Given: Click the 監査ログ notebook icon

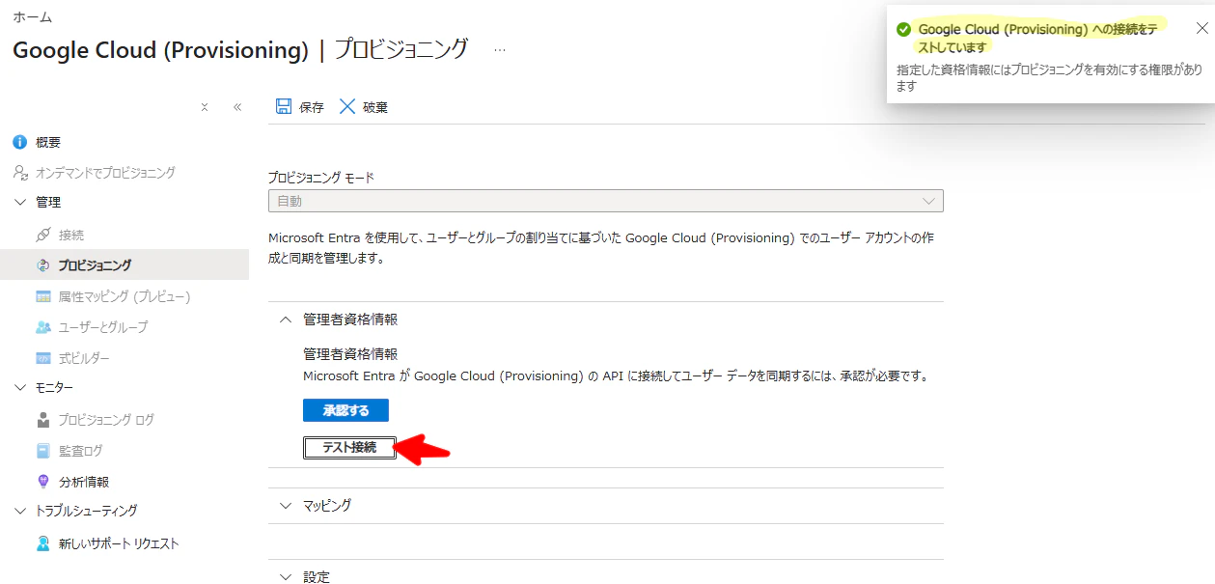Looking at the screenshot, I should [43, 451].
